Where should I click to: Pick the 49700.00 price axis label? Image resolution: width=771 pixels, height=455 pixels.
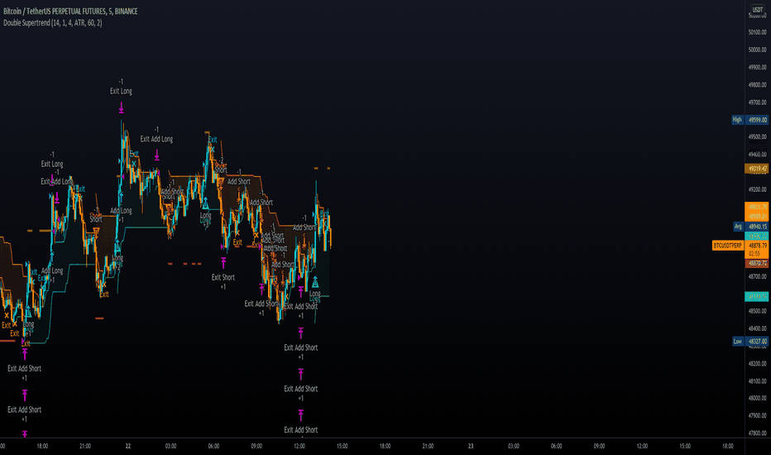point(757,103)
